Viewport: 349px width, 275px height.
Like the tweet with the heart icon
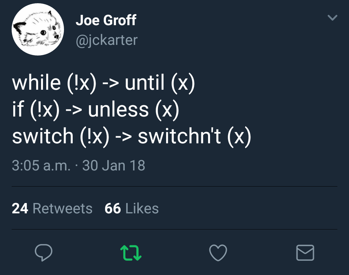218,252
